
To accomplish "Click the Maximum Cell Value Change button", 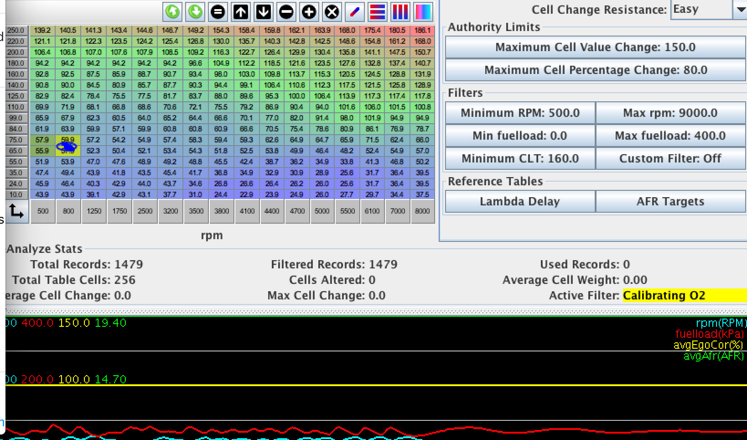I will 595,47.
